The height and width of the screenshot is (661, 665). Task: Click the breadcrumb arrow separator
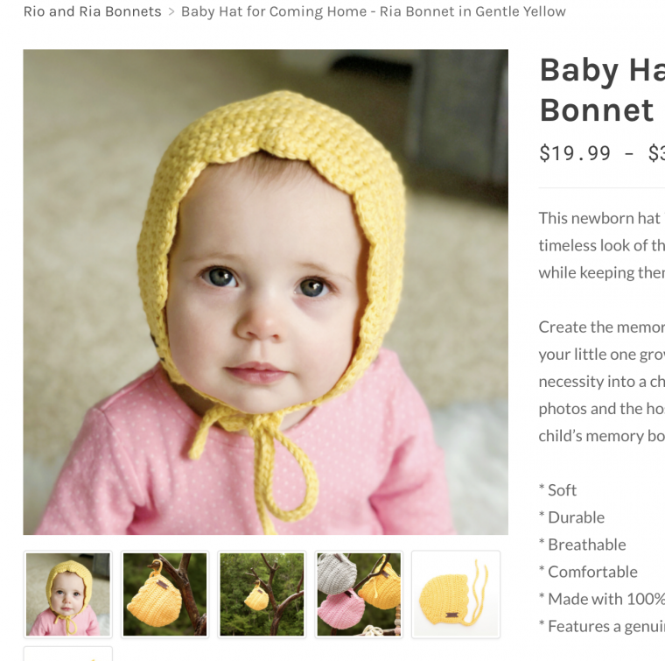tap(171, 12)
